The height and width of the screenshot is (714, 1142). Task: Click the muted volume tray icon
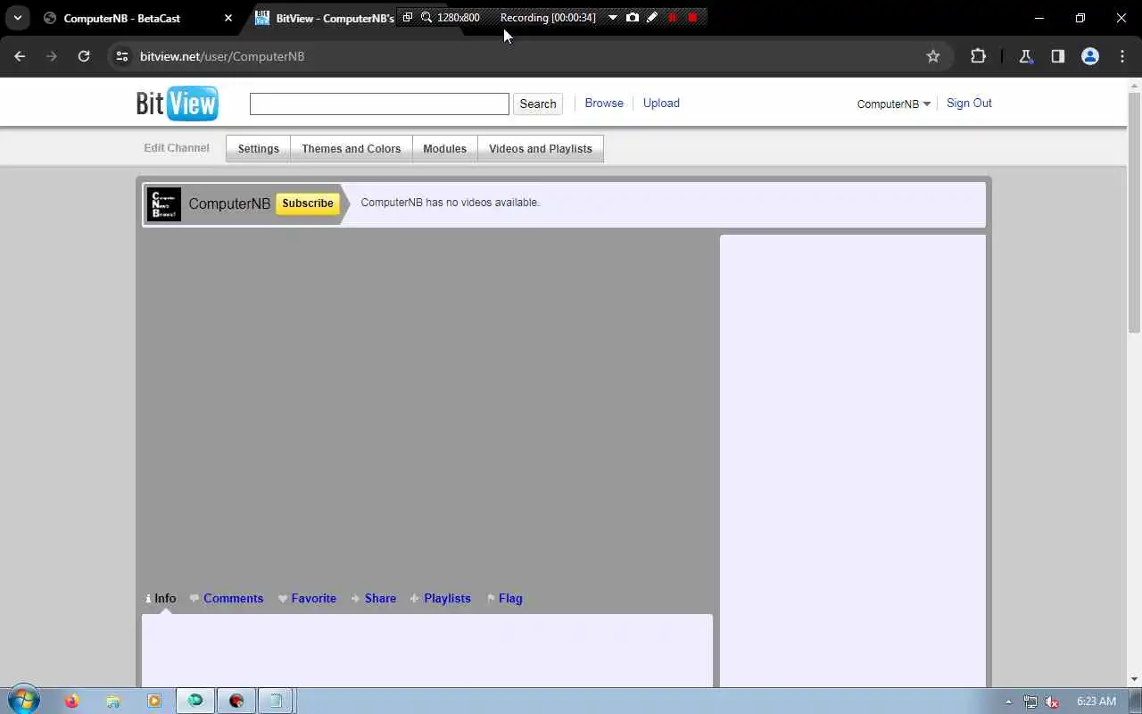click(1053, 702)
